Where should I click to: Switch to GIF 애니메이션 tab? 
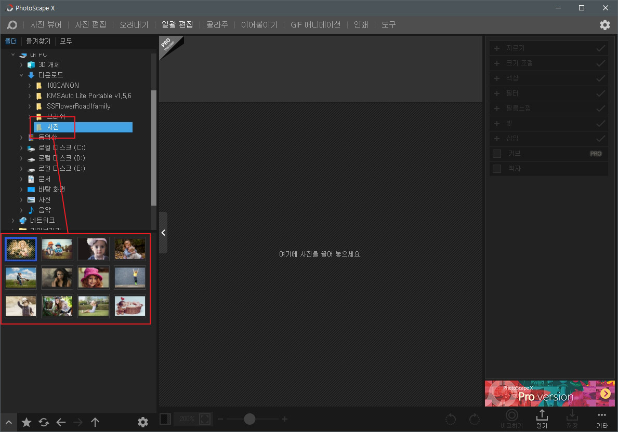pos(315,25)
